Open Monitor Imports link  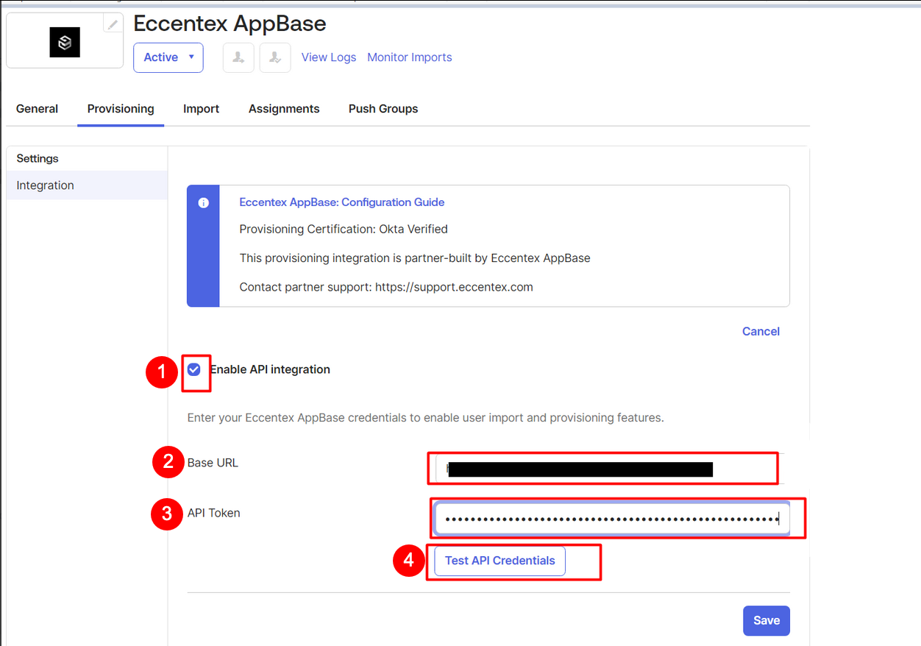tap(410, 57)
